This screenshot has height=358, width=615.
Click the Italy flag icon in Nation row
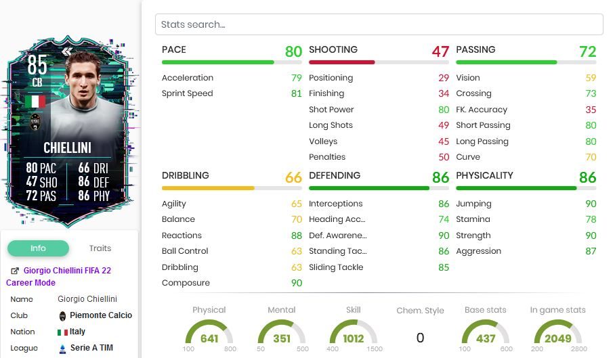(x=63, y=332)
